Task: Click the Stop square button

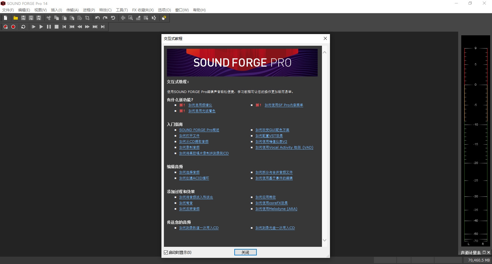Action: (57, 27)
